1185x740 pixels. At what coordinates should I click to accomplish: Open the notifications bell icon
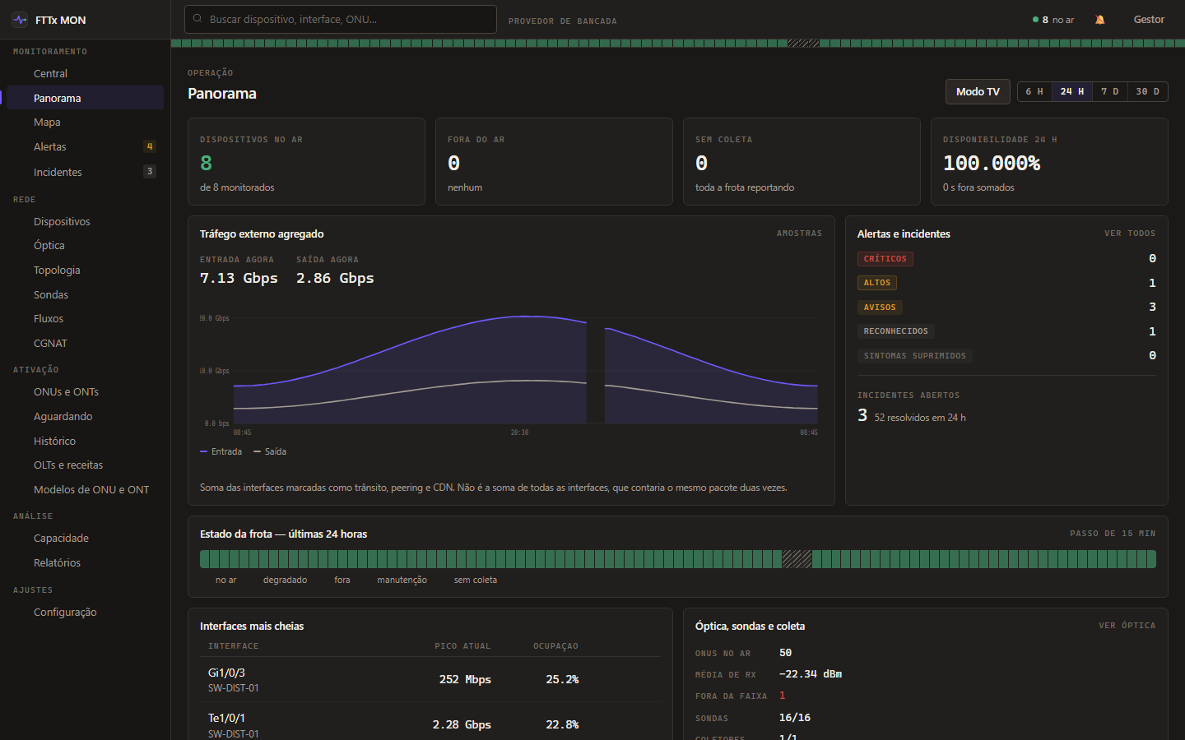click(x=1099, y=20)
